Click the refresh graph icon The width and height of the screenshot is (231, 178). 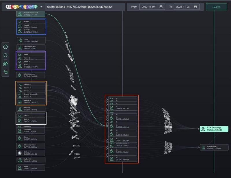point(5,55)
